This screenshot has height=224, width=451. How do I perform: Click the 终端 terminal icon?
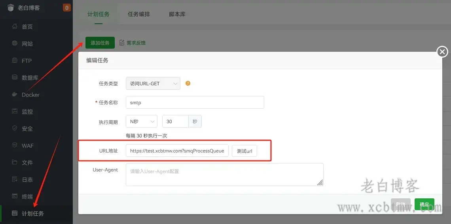point(15,196)
